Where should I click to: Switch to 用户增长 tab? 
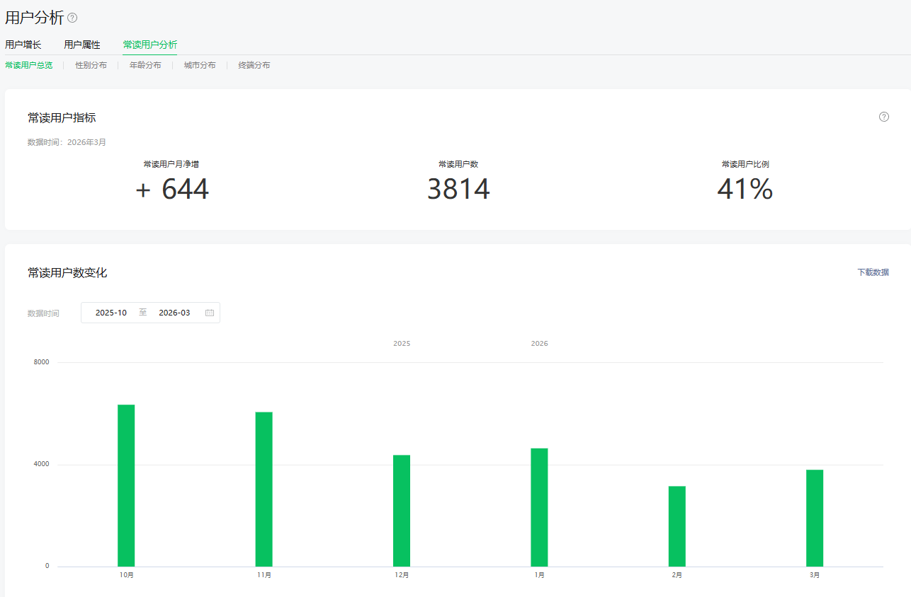tap(23, 45)
